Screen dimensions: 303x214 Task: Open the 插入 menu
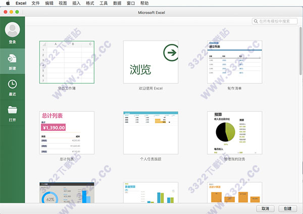(76, 3)
